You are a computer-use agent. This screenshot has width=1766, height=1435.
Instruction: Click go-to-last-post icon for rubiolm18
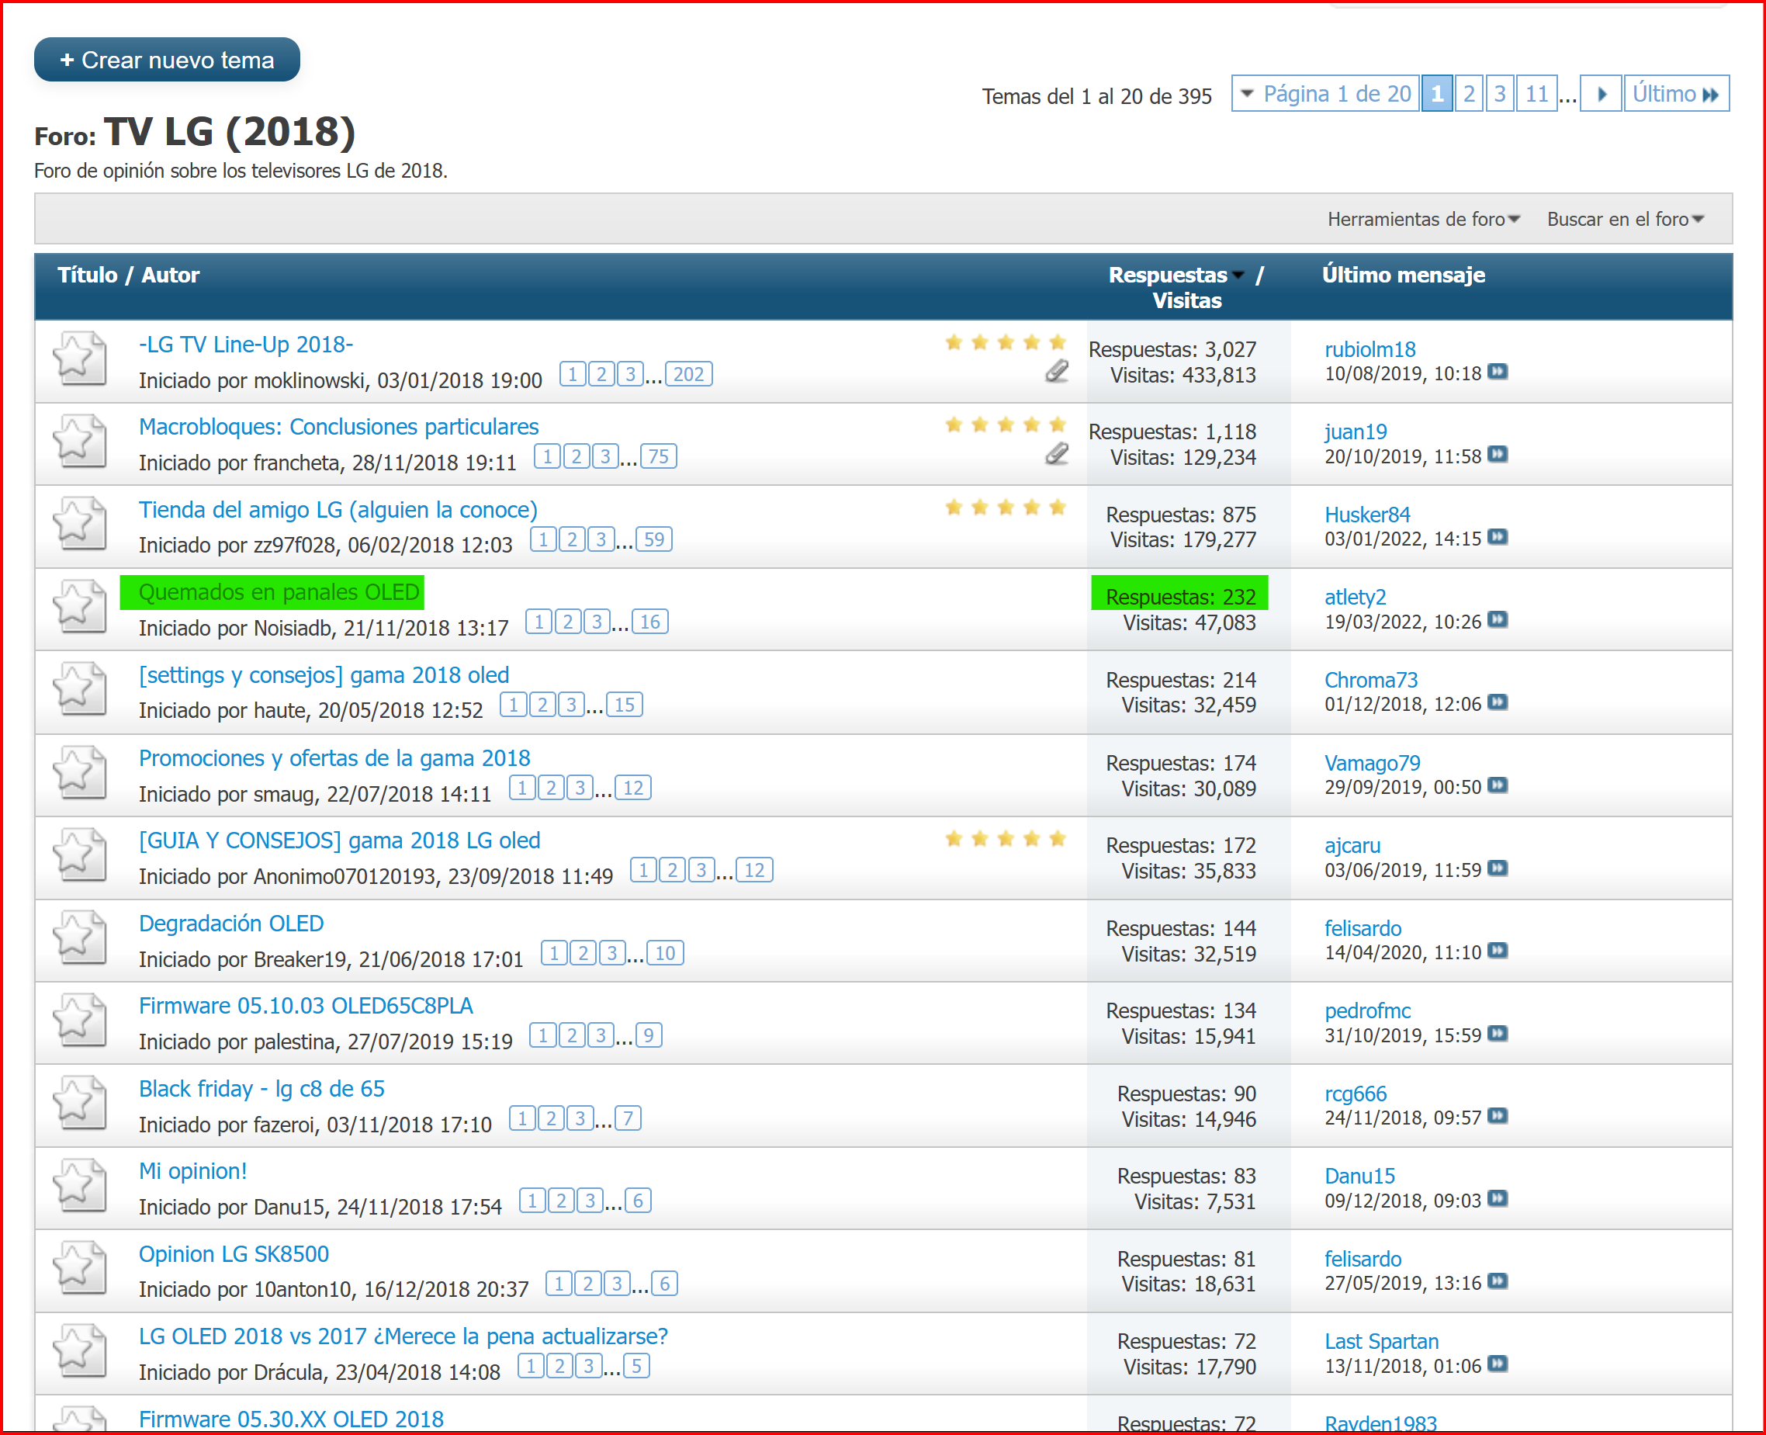click(x=1498, y=372)
